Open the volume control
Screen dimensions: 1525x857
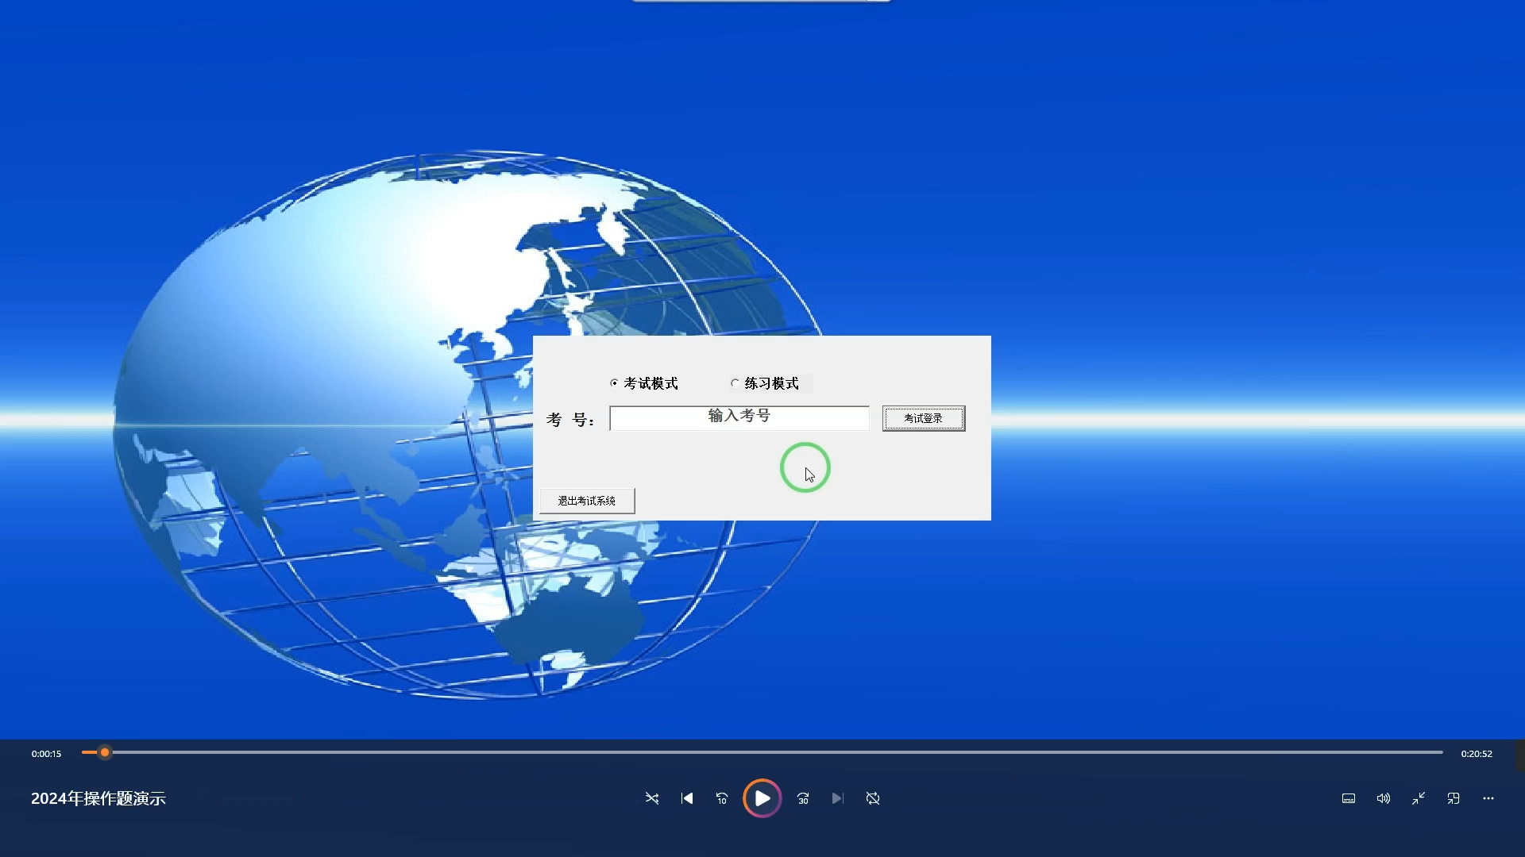coord(1384,798)
